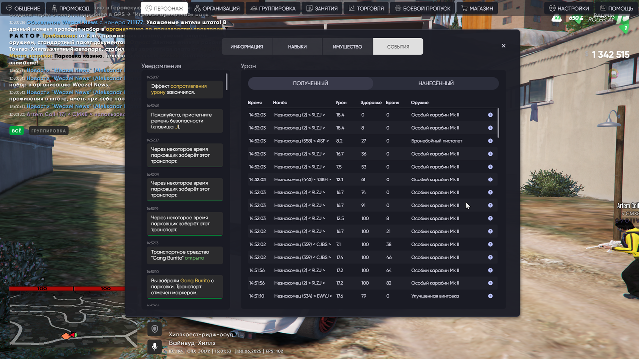Click info icon for armor 21 row
This screenshot has width=639, height=359.
[x=490, y=231]
